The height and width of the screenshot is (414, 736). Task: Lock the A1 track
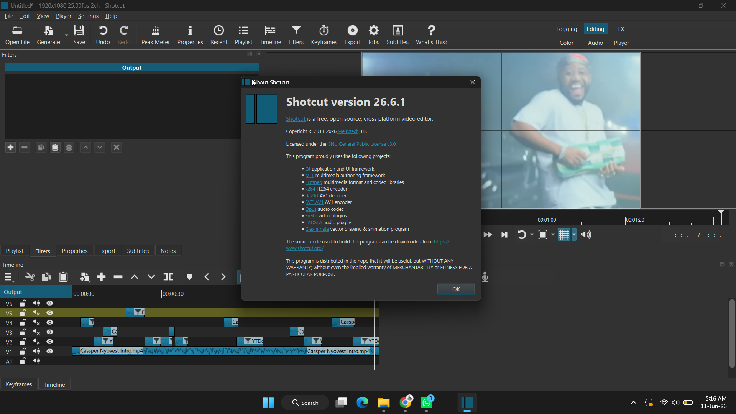pyautogui.click(x=23, y=361)
